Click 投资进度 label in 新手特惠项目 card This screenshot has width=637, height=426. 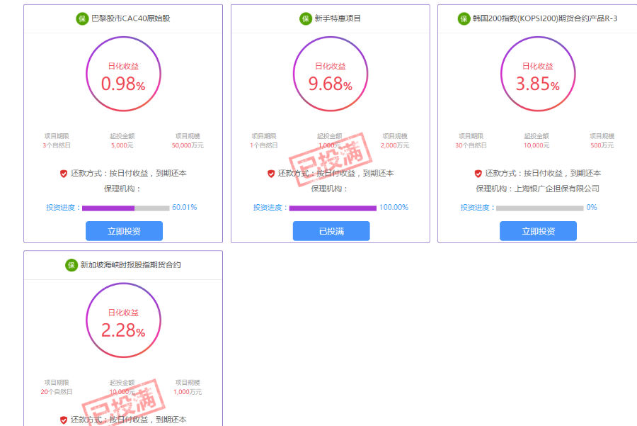pyautogui.click(x=270, y=208)
